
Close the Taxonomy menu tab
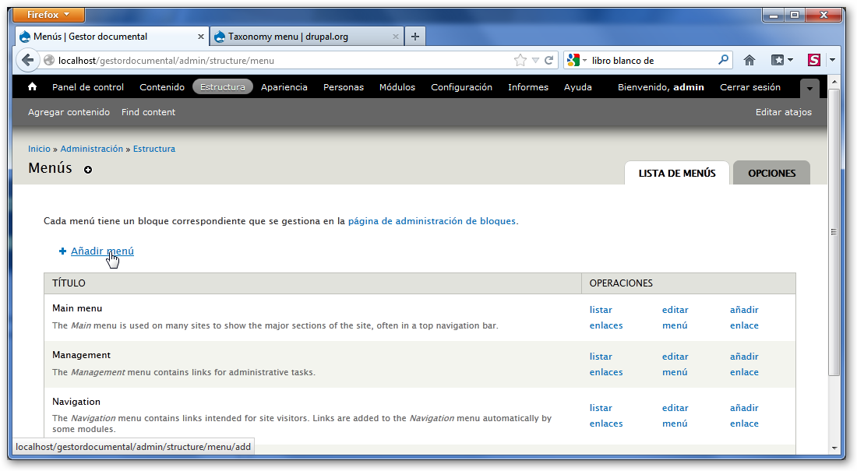396,37
